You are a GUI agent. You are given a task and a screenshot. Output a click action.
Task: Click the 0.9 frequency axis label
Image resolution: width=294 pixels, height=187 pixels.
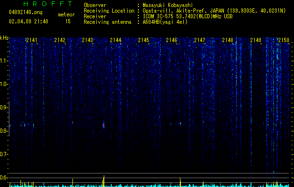(4, 108)
